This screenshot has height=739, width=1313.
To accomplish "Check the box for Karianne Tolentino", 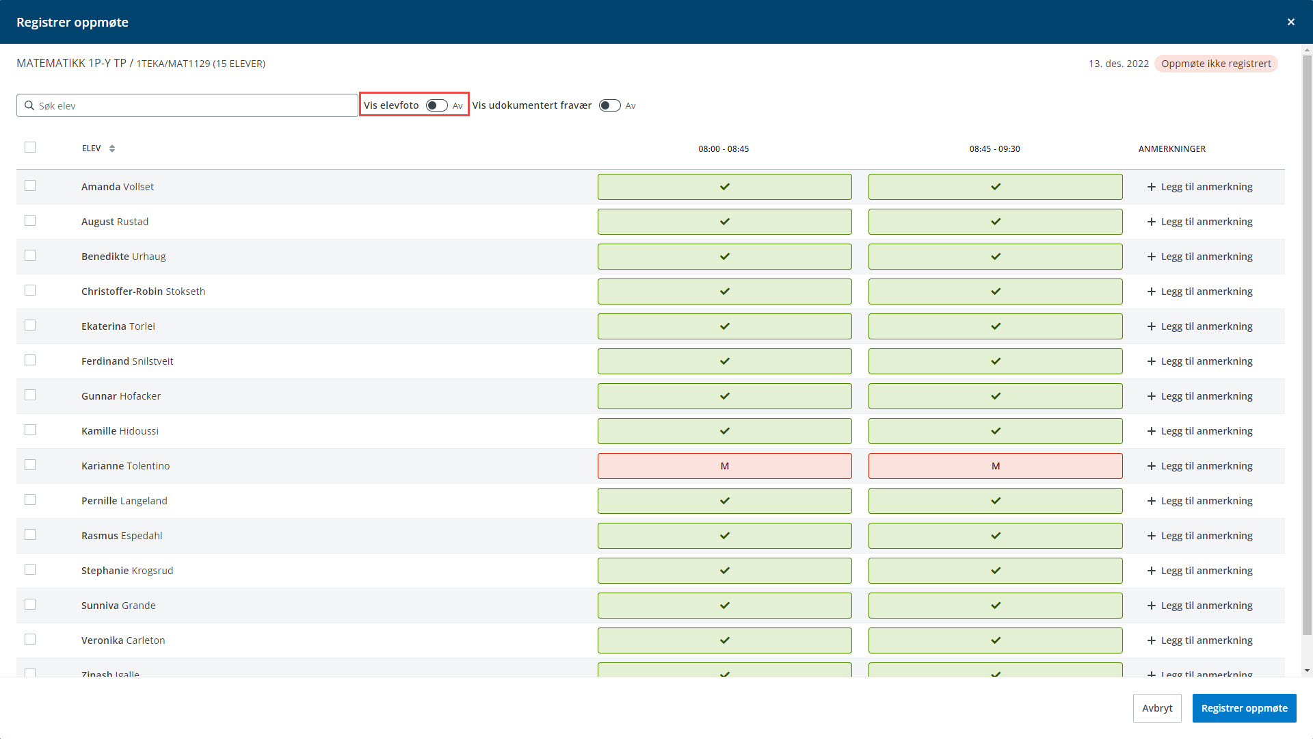I will (x=30, y=465).
